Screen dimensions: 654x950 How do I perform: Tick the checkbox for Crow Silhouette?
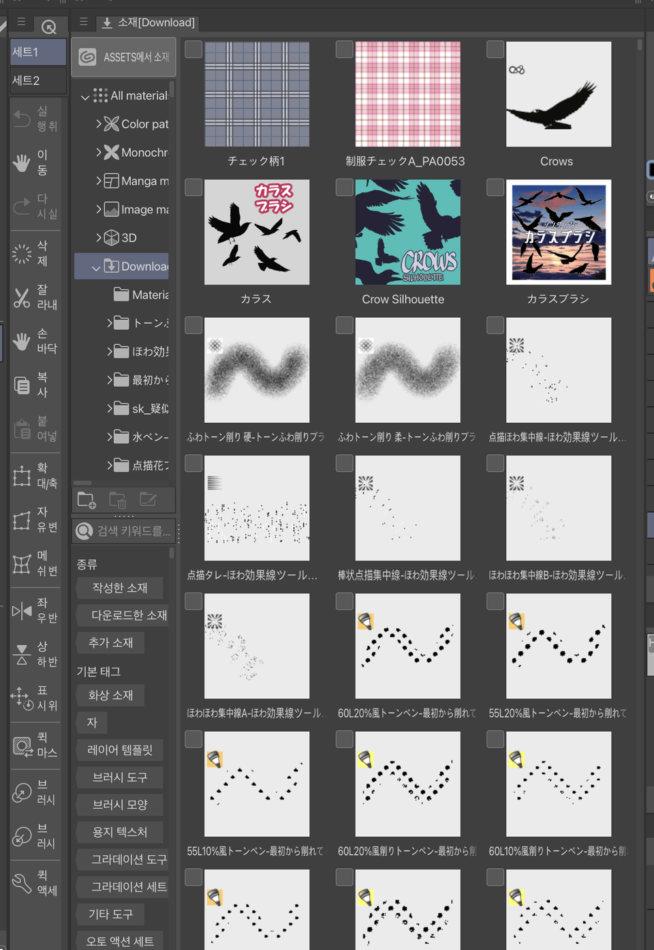345,187
